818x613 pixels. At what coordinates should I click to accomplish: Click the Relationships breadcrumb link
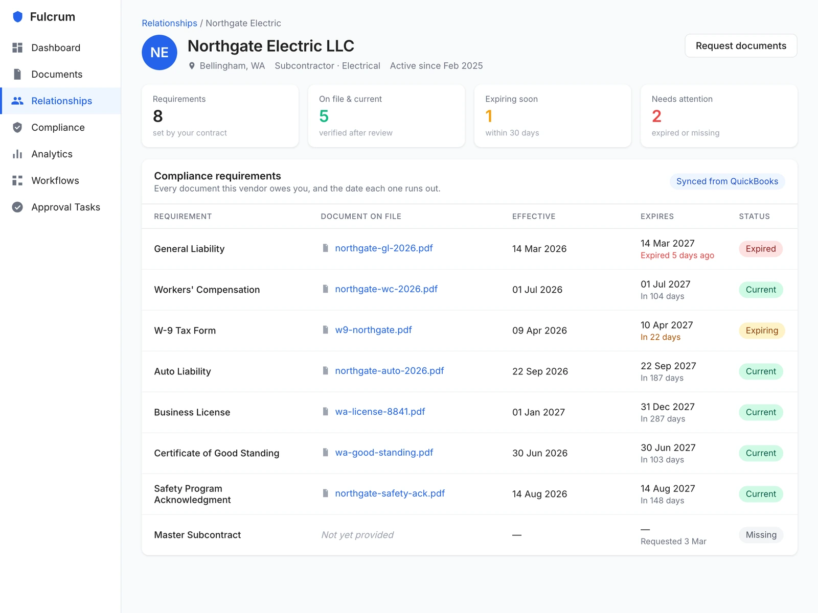[169, 23]
